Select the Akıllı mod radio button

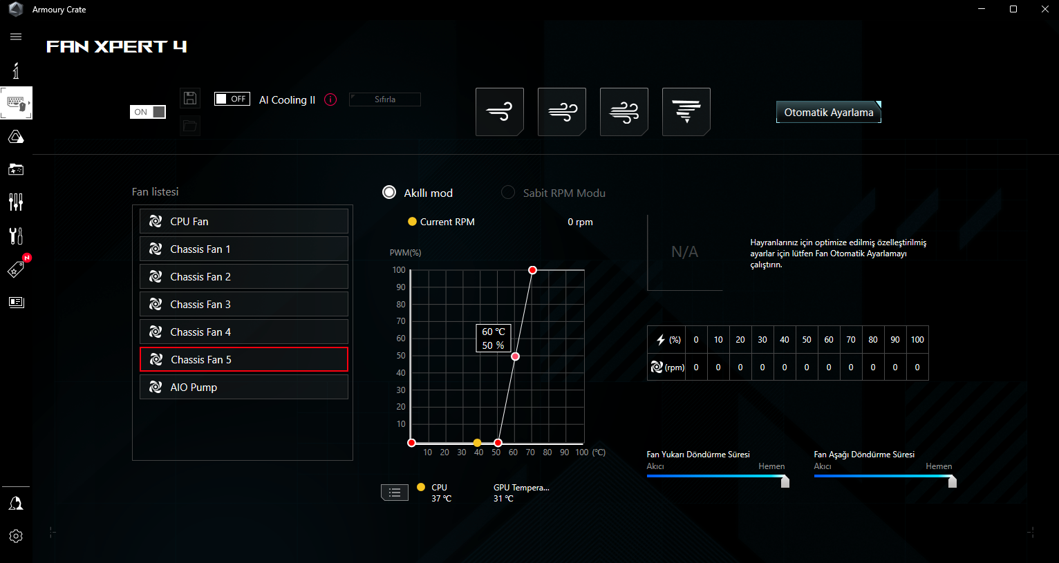click(x=390, y=192)
